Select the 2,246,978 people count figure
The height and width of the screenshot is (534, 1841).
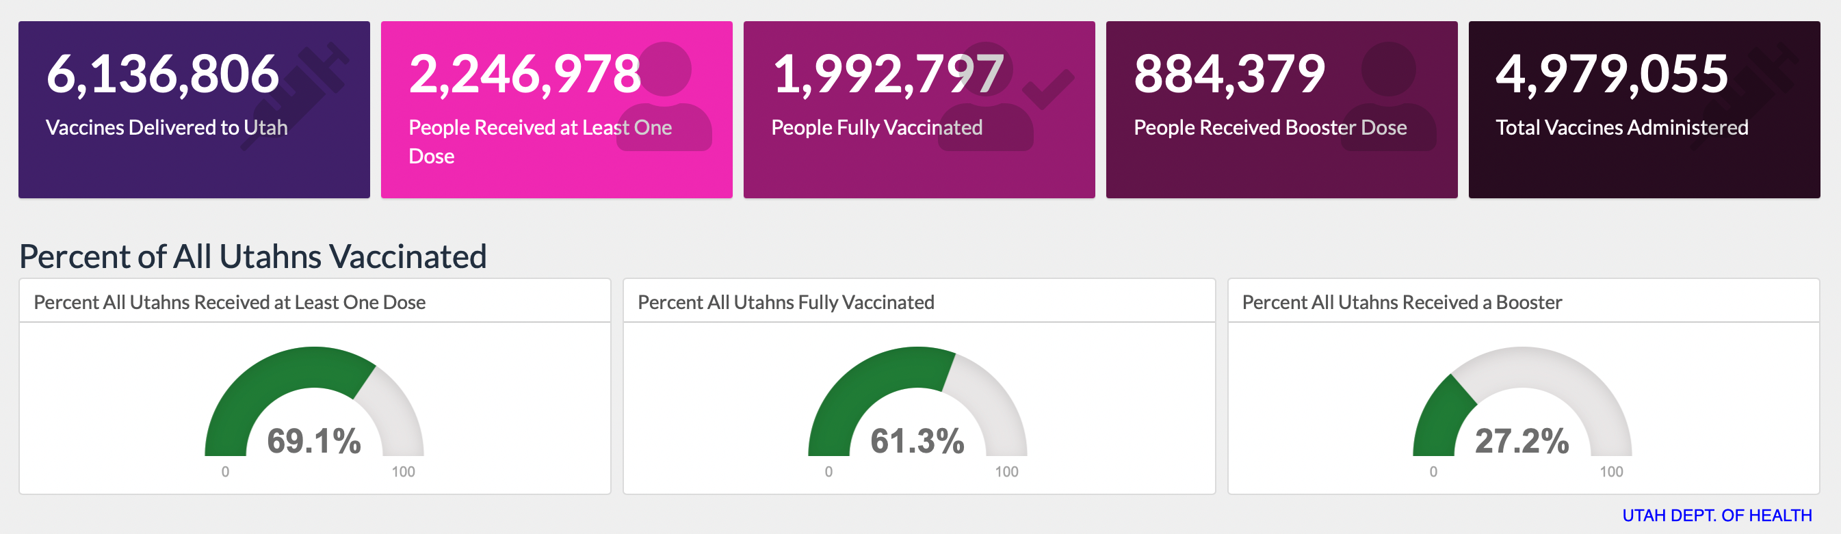(x=525, y=75)
